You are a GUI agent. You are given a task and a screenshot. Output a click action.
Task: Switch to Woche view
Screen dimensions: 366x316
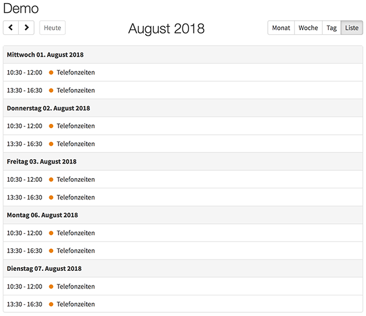pos(308,28)
